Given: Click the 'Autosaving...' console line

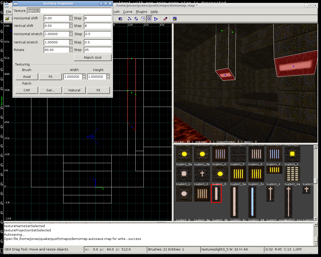Looking at the screenshot, I should (x=14, y=234).
